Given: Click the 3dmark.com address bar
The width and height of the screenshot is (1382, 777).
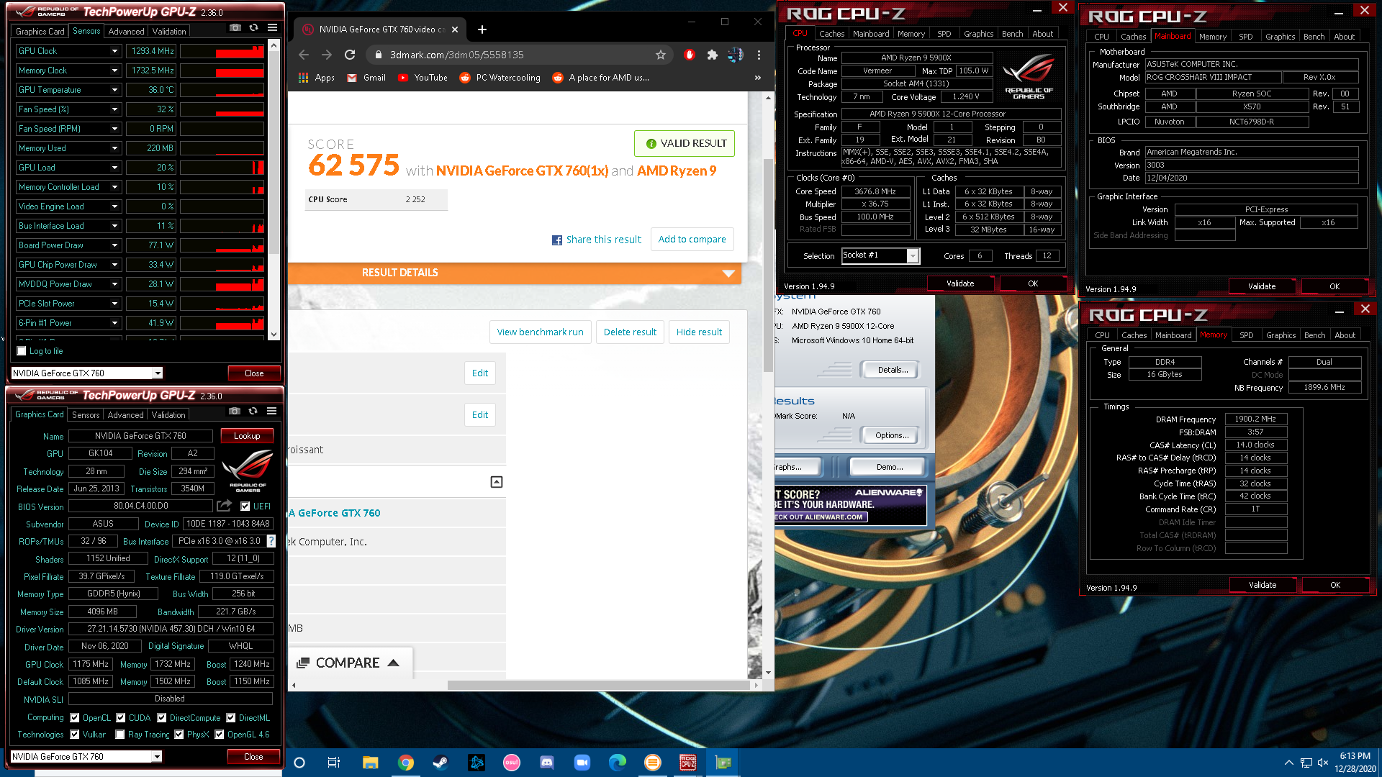Looking at the screenshot, I should click(518, 55).
